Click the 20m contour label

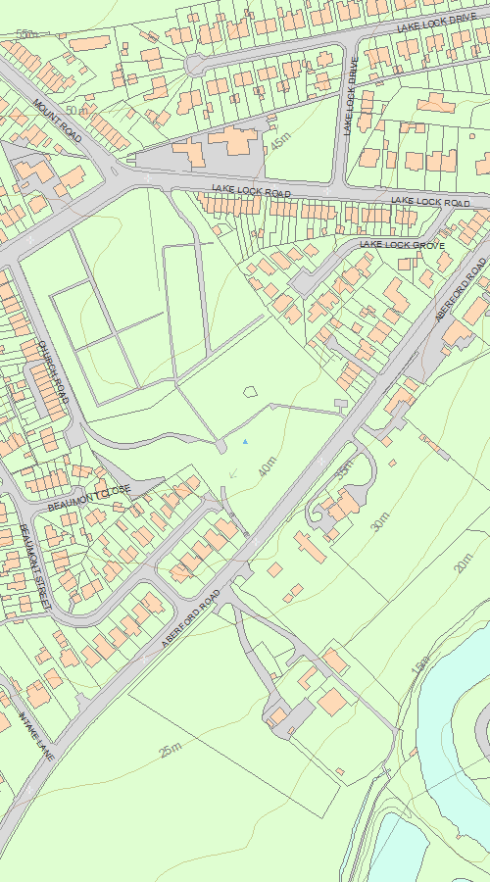coord(463,563)
